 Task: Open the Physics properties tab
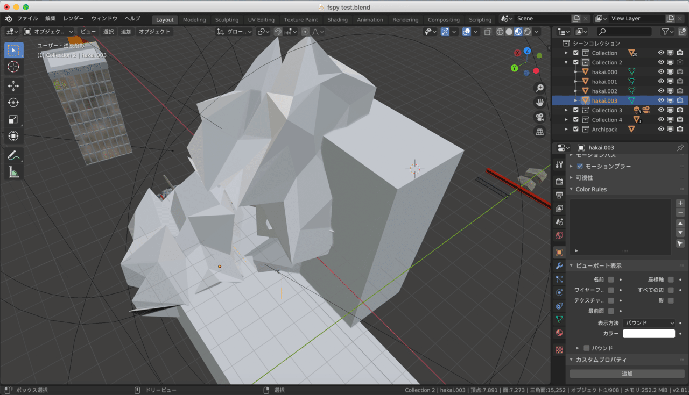[559, 292]
